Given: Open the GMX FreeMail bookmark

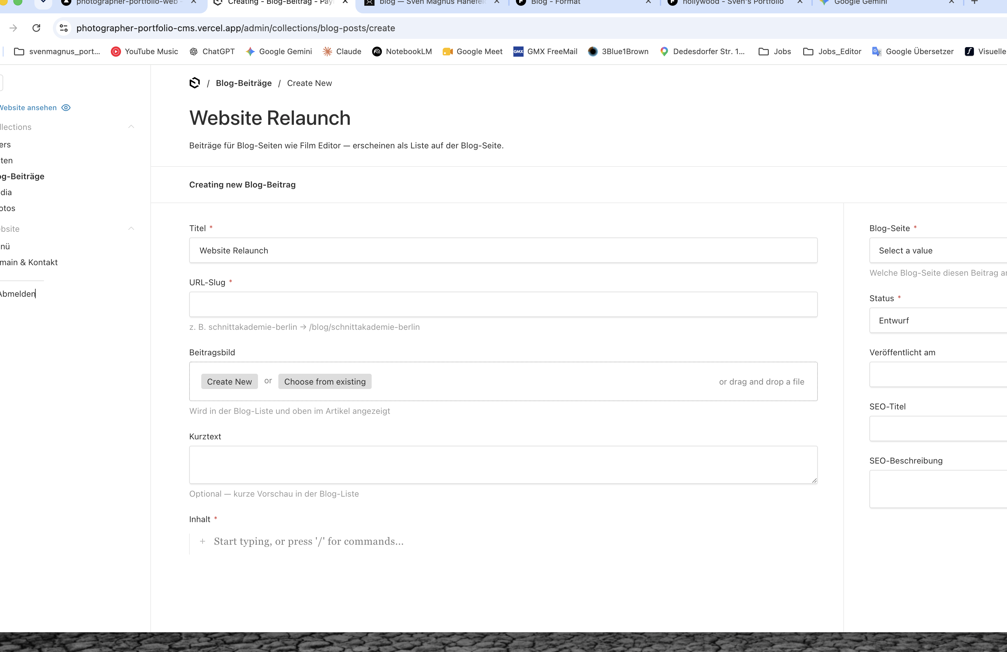Looking at the screenshot, I should (x=546, y=52).
